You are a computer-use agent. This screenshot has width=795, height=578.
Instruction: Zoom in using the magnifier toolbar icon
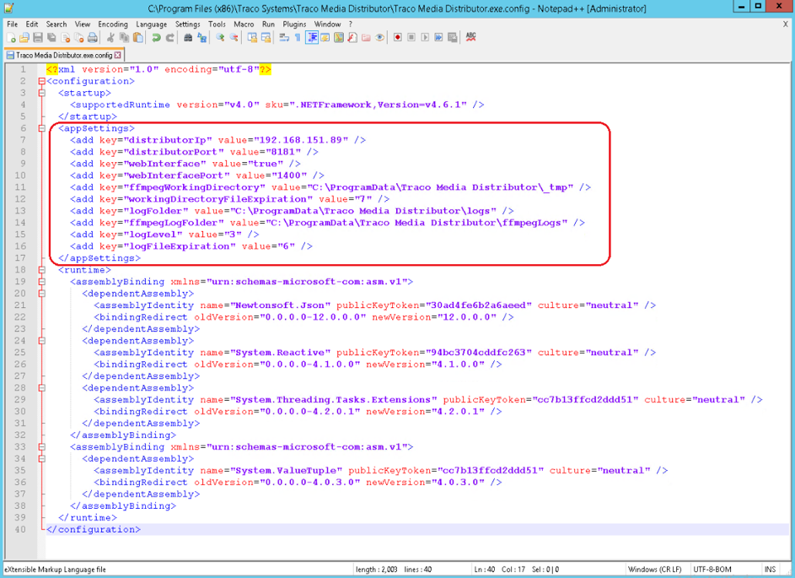219,37
